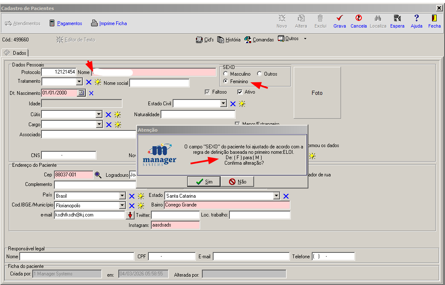Confirm the change with Sim button

pyautogui.click(x=204, y=182)
